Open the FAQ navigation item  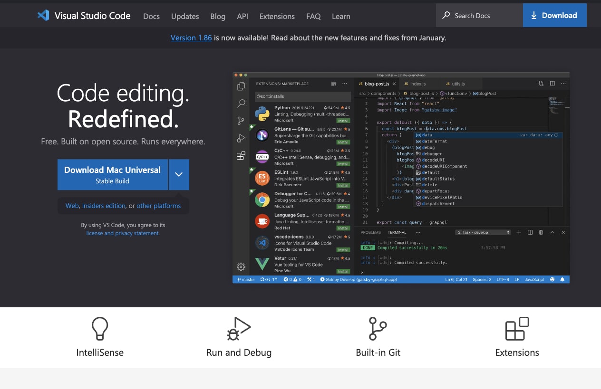(313, 16)
